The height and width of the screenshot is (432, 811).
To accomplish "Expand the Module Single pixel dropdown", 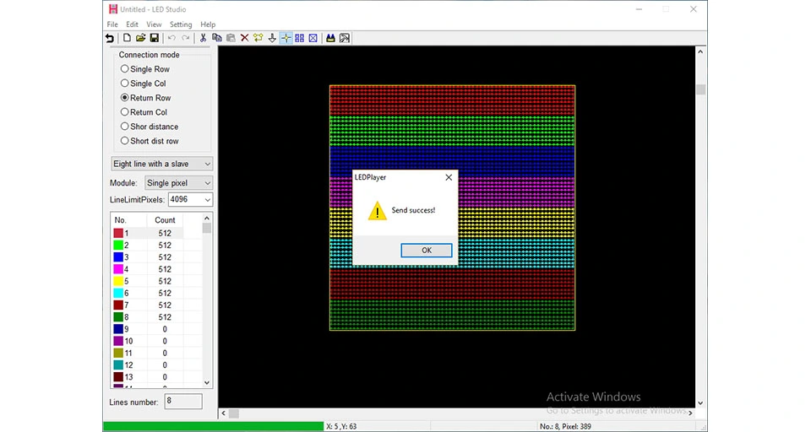I will pyautogui.click(x=178, y=183).
